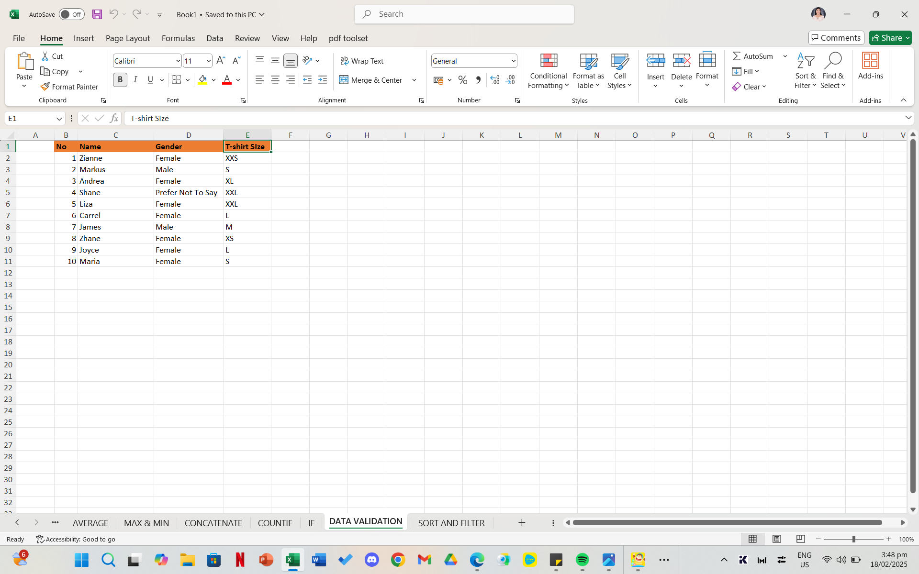Open the File menu

click(19, 38)
